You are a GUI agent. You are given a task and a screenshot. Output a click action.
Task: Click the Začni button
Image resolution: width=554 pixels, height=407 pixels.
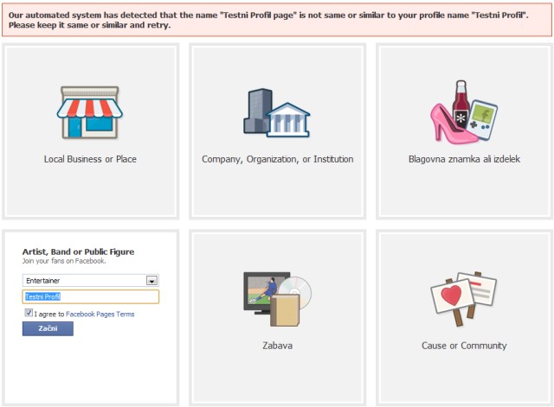click(48, 328)
